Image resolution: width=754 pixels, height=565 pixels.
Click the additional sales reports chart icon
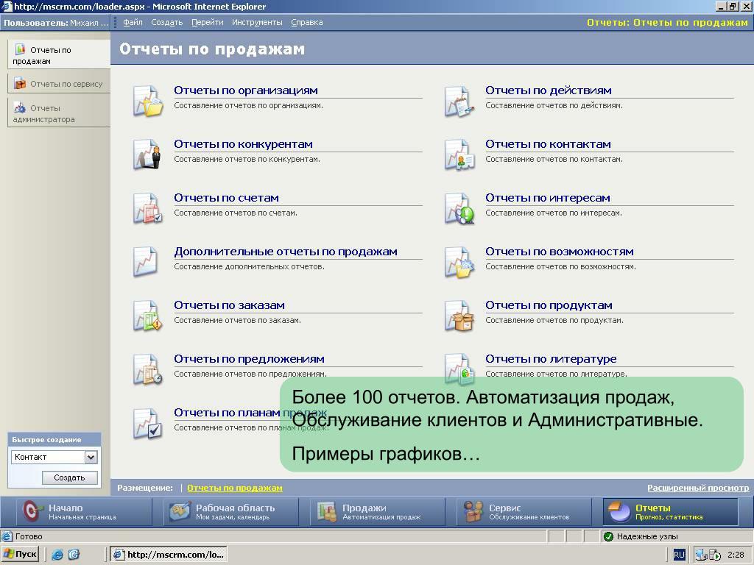pyautogui.click(x=146, y=262)
